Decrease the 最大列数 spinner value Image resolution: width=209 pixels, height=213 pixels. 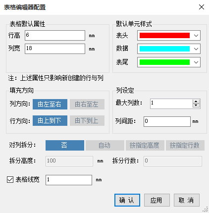pyautogui.click(x=196, y=106)
